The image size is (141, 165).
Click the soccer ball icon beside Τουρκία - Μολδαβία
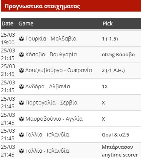click(x=22, y=39)
